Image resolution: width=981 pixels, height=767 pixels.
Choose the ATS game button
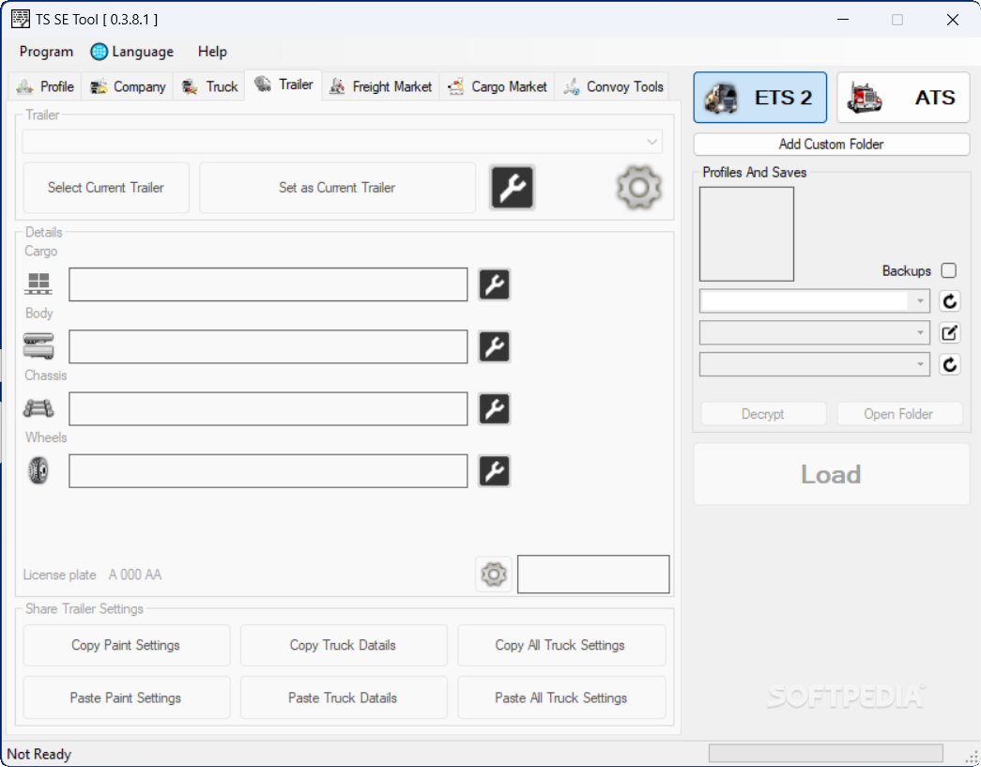pyautogui.click(x=903, y=98)
